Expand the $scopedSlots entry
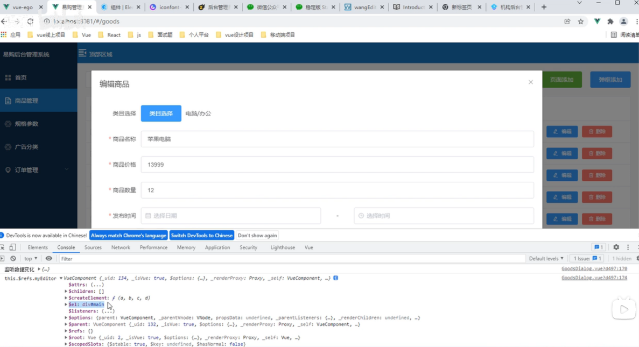This screenshot has width=639, height=347. pyautogui.click(x=66, y=344)
